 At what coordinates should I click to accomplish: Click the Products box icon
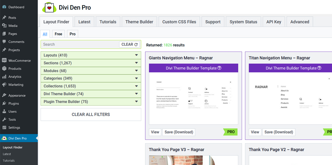[x=4, y=69]
